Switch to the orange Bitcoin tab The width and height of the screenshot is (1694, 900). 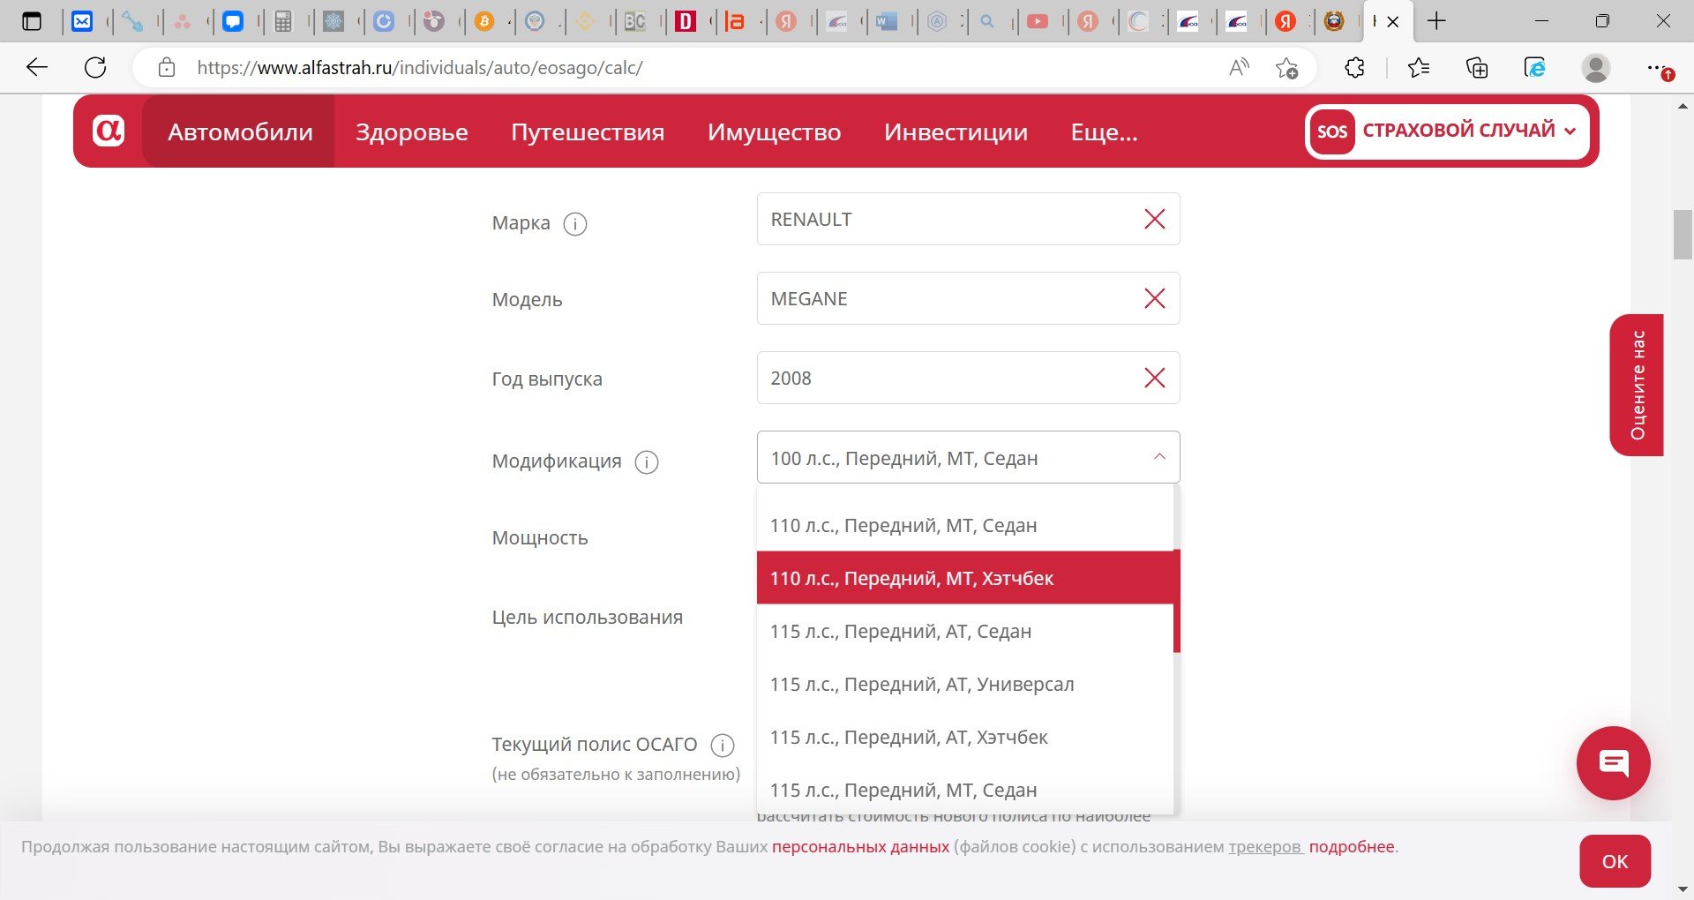(x=484, y=21)
